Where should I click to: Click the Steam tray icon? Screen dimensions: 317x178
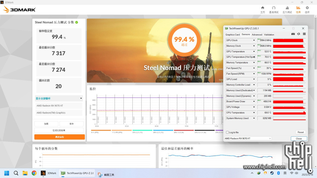point(272,173)
